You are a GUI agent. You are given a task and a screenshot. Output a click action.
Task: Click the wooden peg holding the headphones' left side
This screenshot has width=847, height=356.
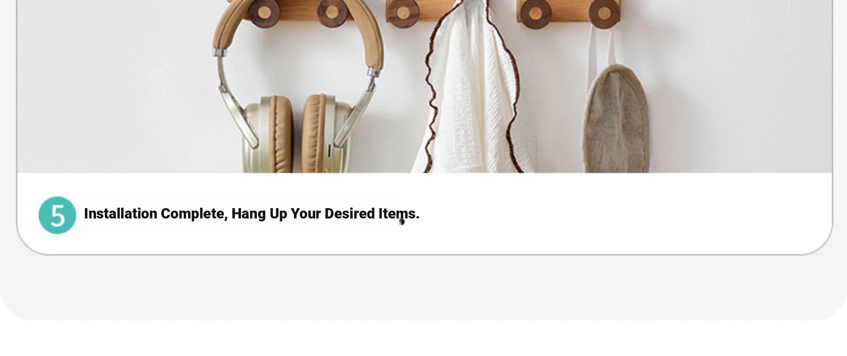point(264,13)
